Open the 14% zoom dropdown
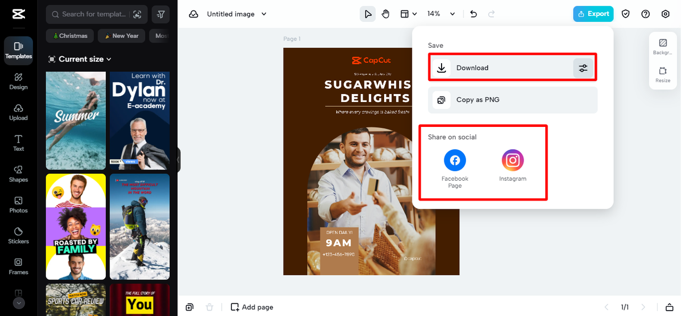 click(441, 14)
